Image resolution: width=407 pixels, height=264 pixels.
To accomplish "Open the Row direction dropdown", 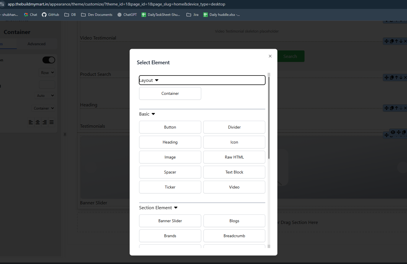I will point(47,73).
